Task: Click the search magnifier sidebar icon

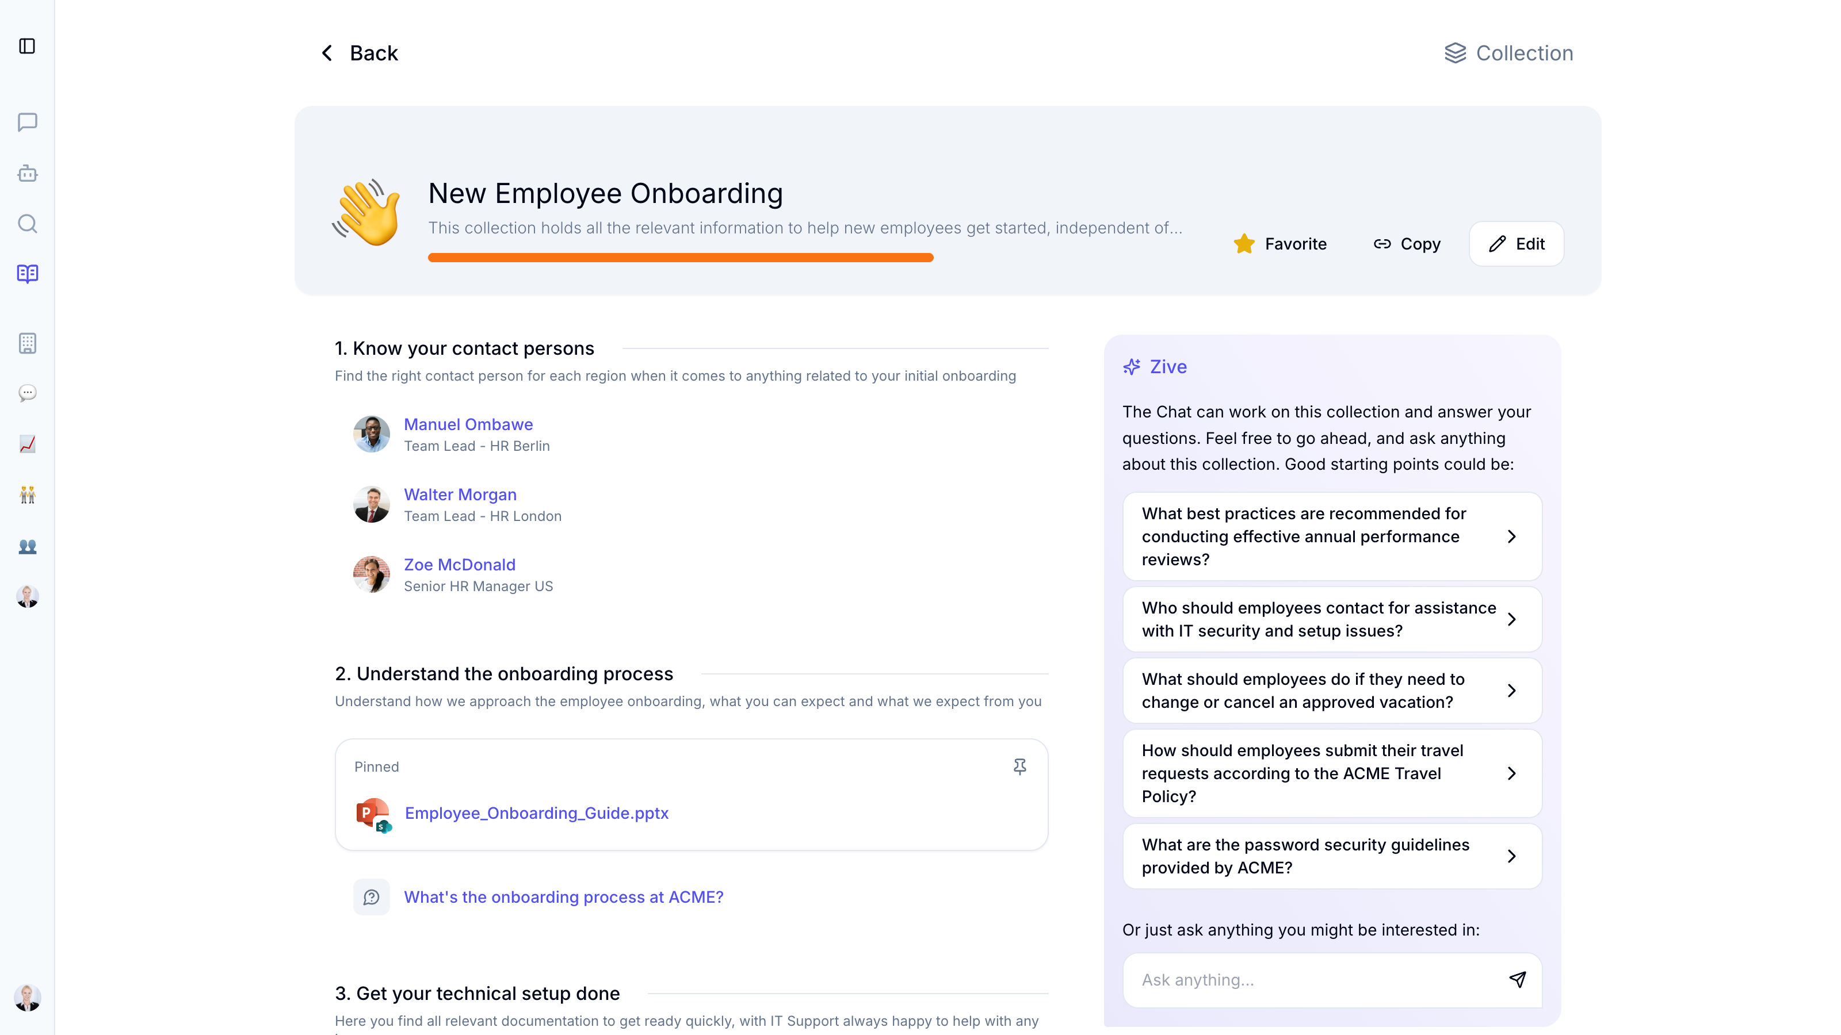Action: click(27, 224)
